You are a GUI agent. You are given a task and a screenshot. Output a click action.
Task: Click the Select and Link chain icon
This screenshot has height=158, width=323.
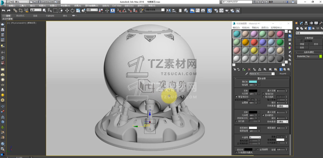click(x=15, y=10)
